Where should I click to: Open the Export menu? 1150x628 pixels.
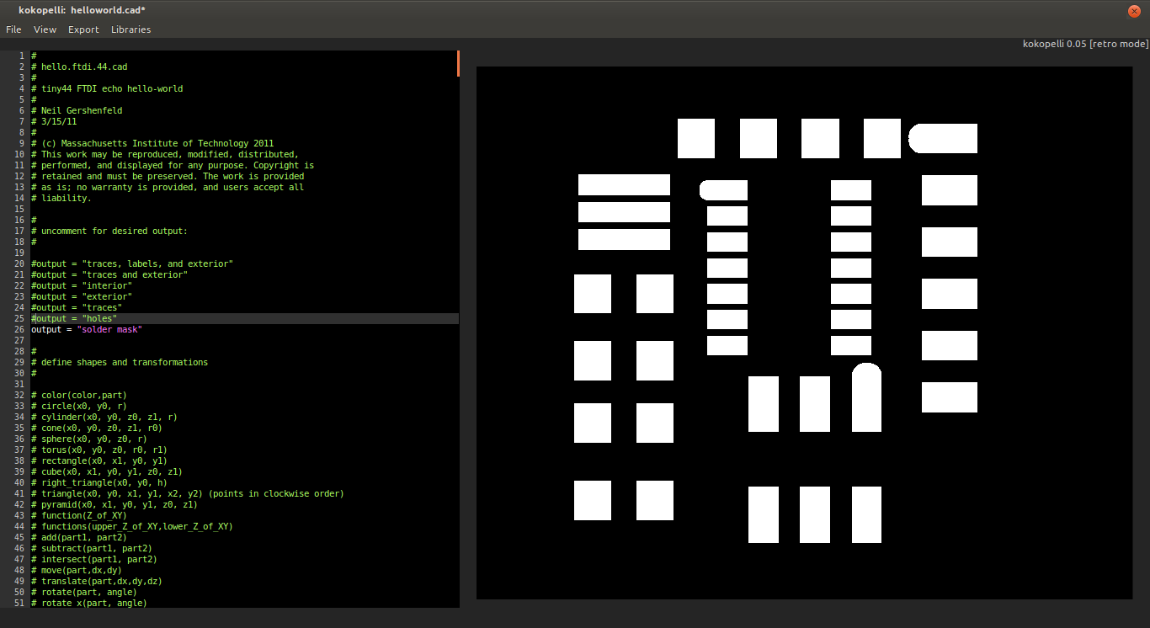pyautogui.click(x=83, y=29)
